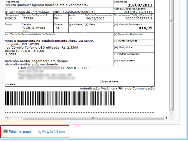Viewport: 188px width, 141px height.
Task: Click the vertical scrollbar down arrow
Action: point(172,113)
